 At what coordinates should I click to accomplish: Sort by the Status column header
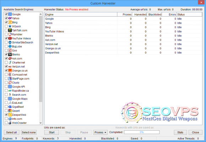[x=189, y=15]
